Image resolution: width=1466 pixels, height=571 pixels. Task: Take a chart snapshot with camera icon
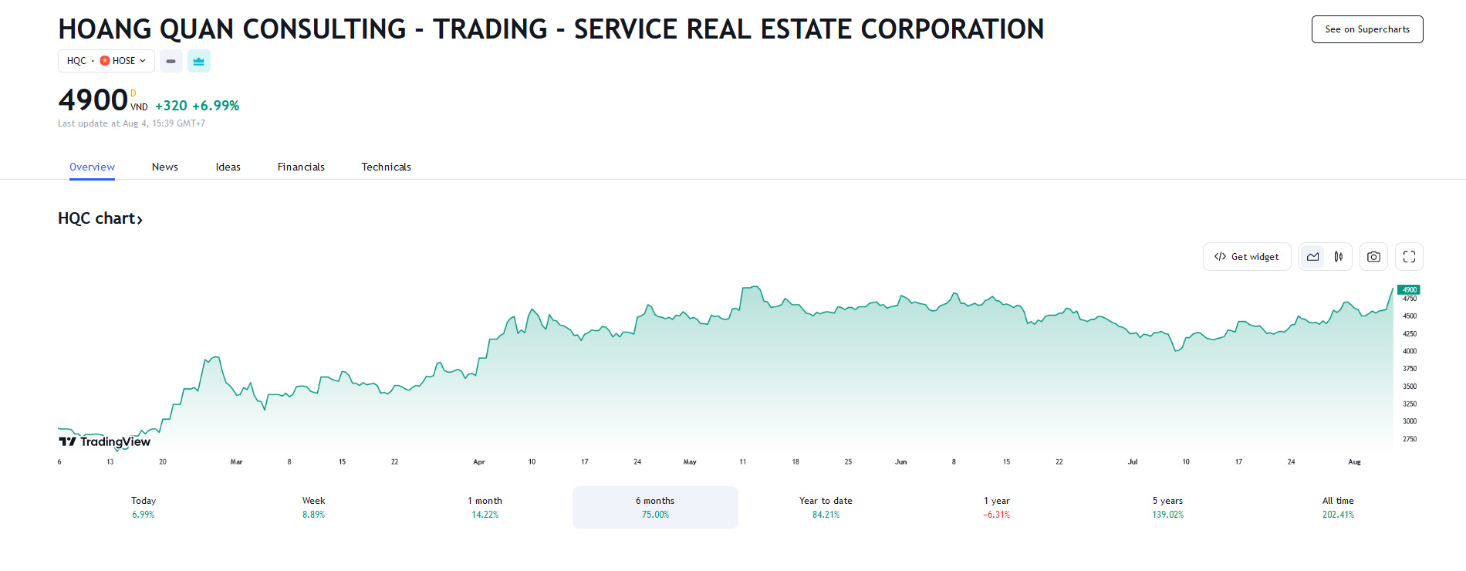[x=1373, y=257]
